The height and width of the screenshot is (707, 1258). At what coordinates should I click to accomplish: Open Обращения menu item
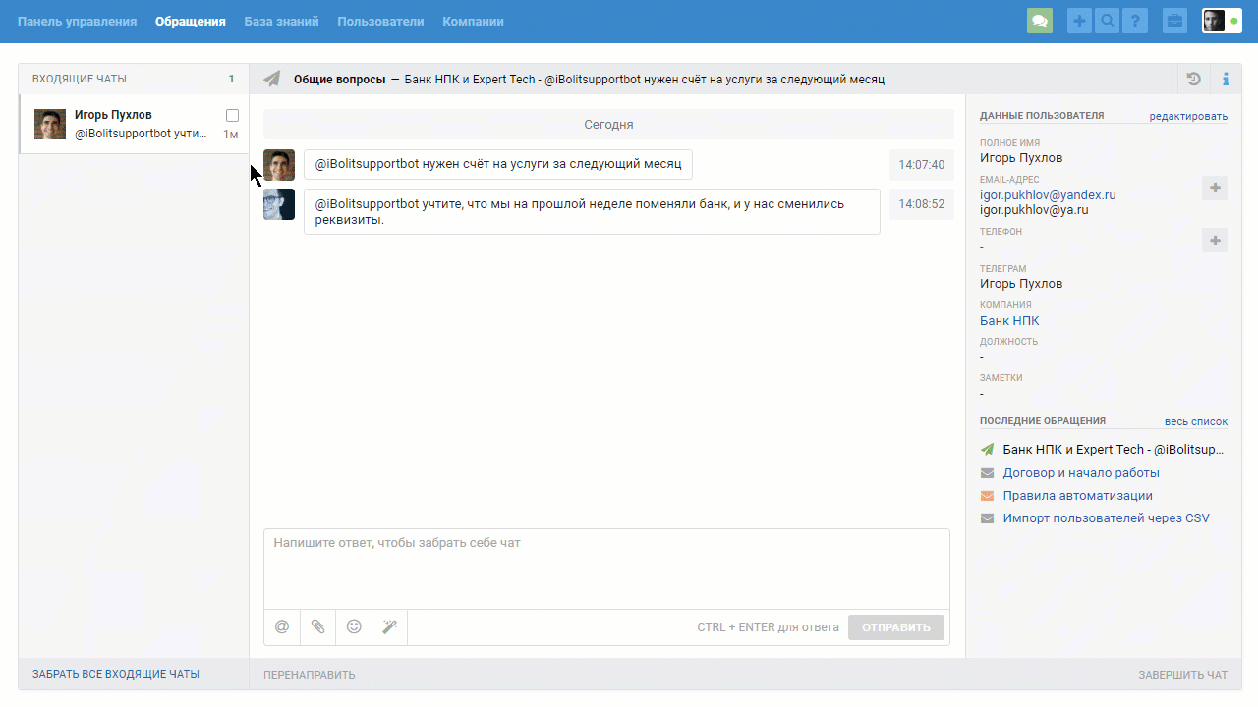(190, 21)
